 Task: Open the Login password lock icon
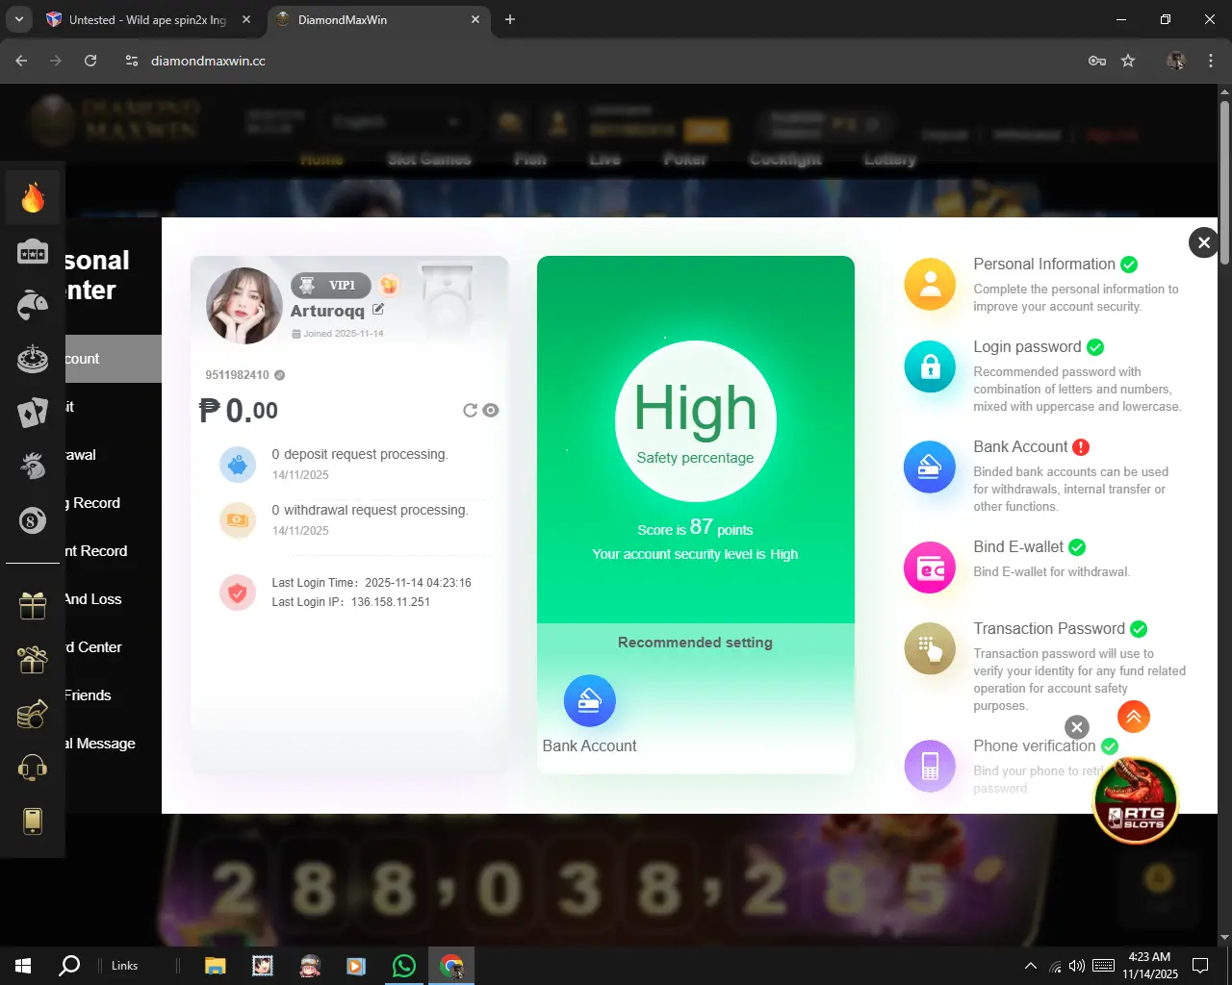[930, 366]
